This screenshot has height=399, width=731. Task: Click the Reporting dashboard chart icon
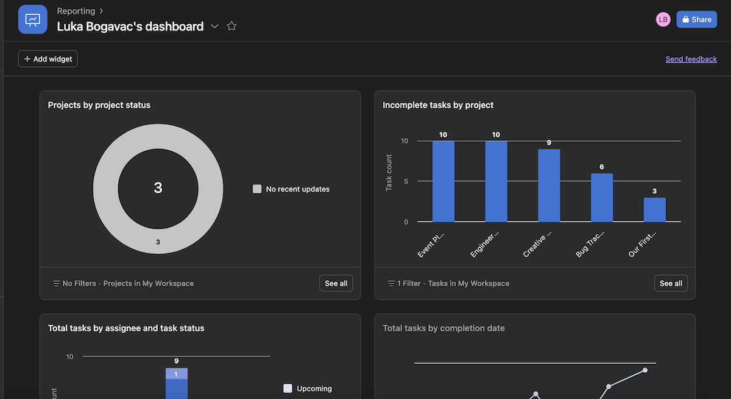(x=33, y=19)
